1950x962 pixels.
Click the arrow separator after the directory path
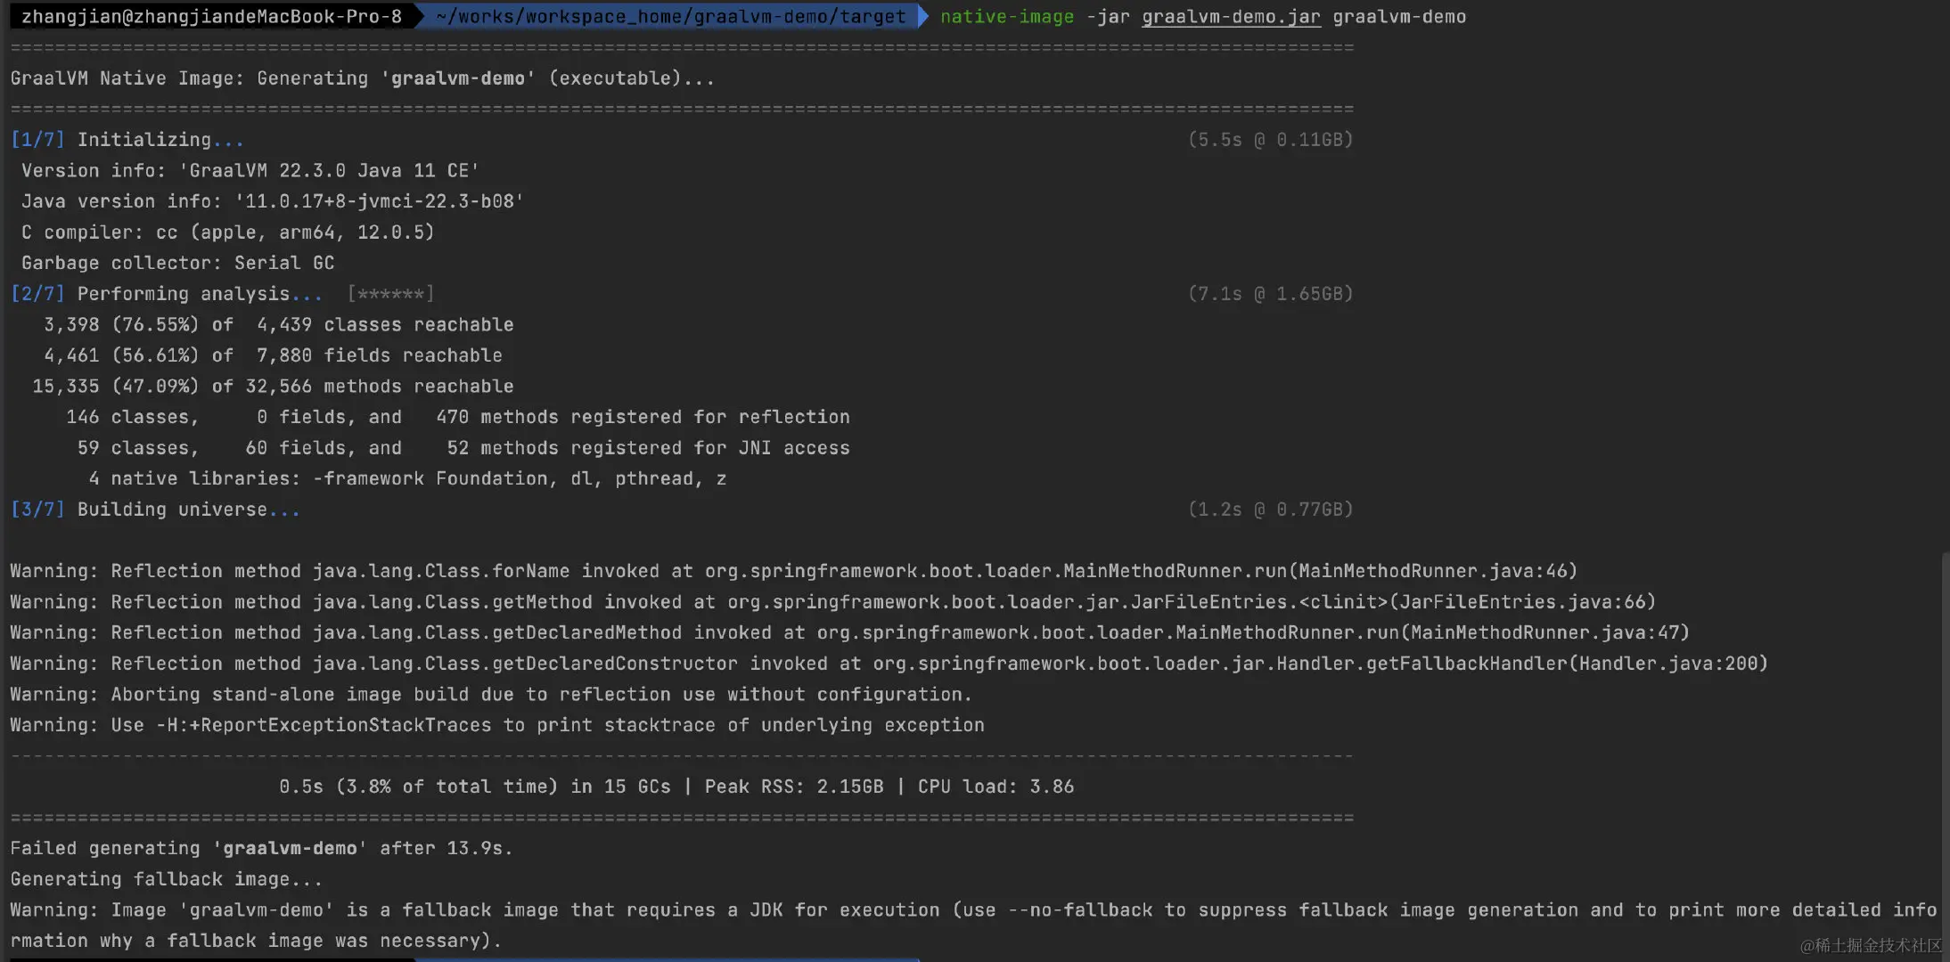point(920,16)
